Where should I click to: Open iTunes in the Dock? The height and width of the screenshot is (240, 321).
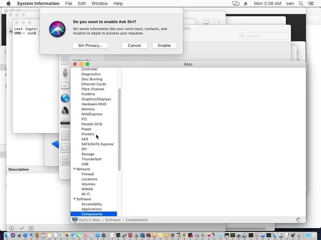tap(91, 235)
